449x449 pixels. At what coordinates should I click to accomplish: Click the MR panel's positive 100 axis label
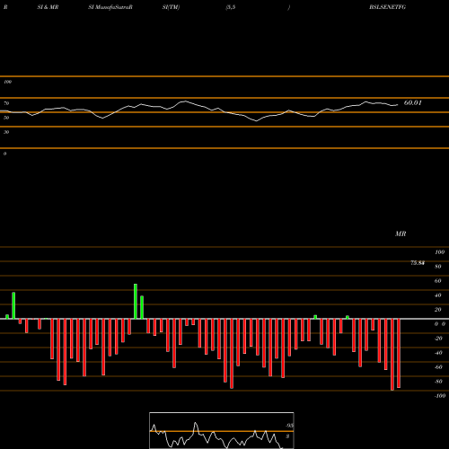(440, 252)
